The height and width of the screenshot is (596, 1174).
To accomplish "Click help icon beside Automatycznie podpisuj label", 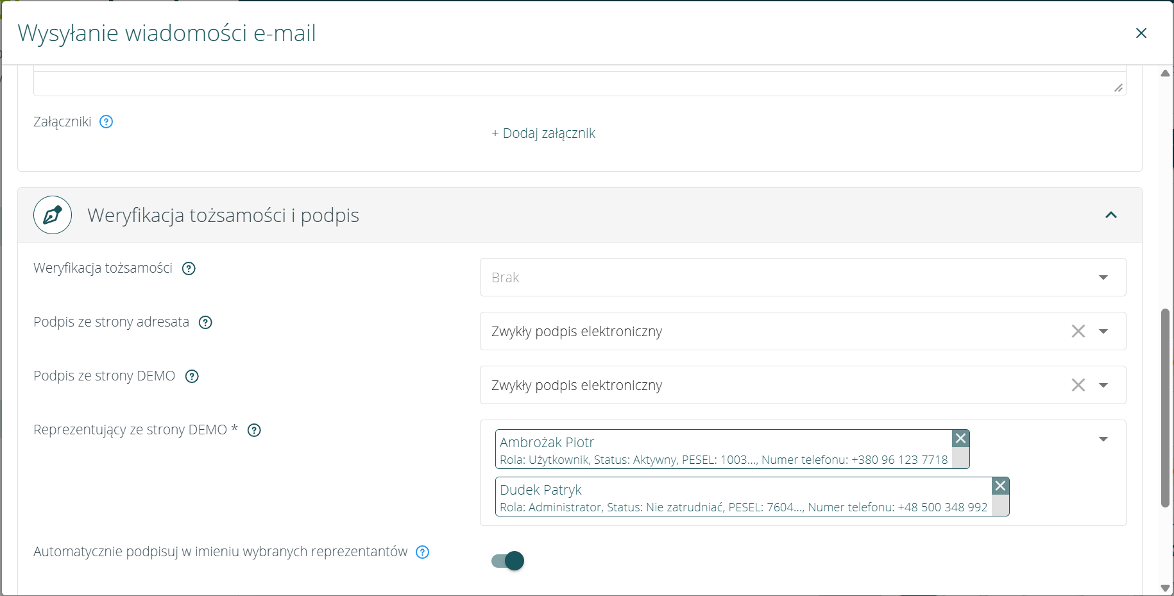I will 422,552.
